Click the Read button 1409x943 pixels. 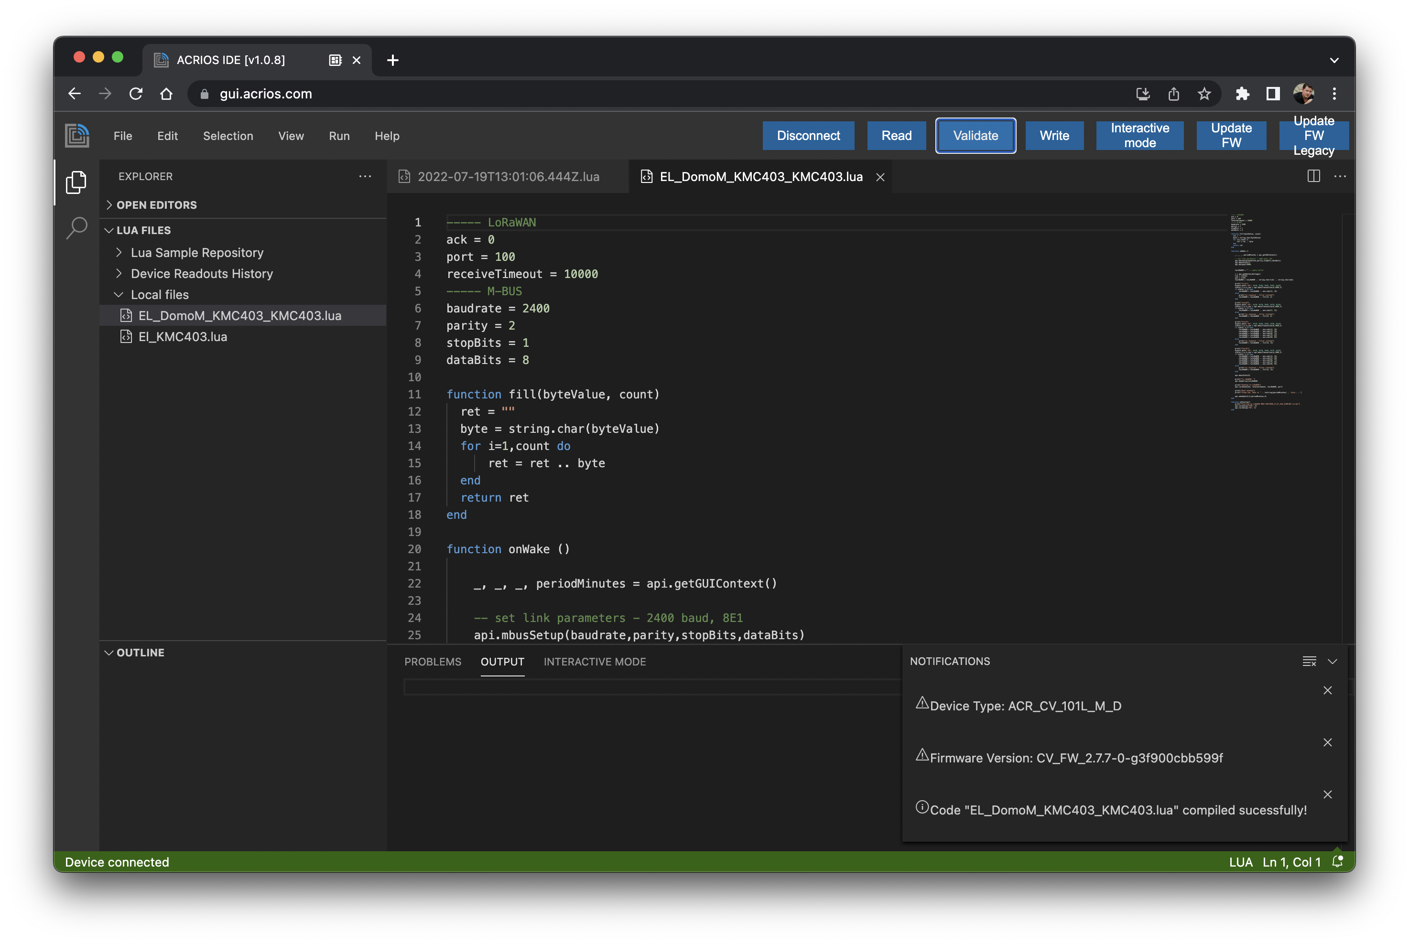(896, 135)
